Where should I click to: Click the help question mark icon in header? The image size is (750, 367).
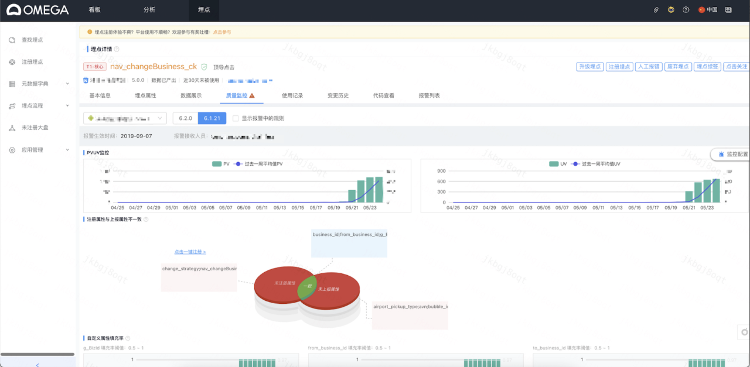pos(686,10)
